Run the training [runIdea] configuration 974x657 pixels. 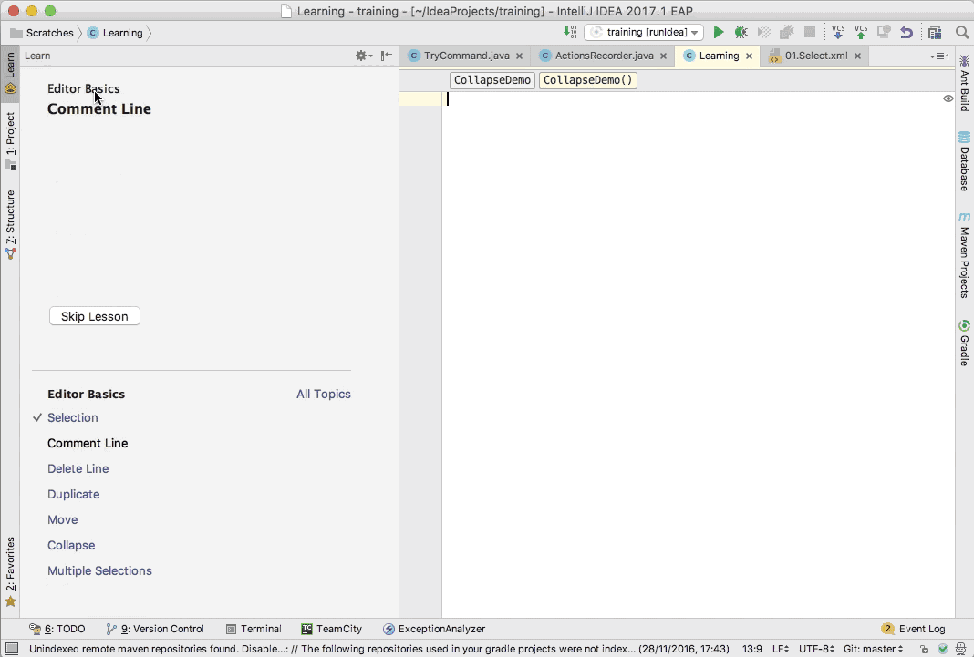coord(718,32)
